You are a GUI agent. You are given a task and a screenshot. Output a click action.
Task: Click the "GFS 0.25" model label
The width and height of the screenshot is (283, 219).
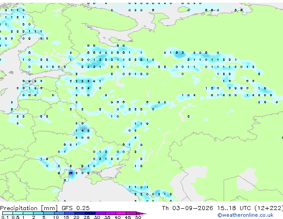coord(75,208)
